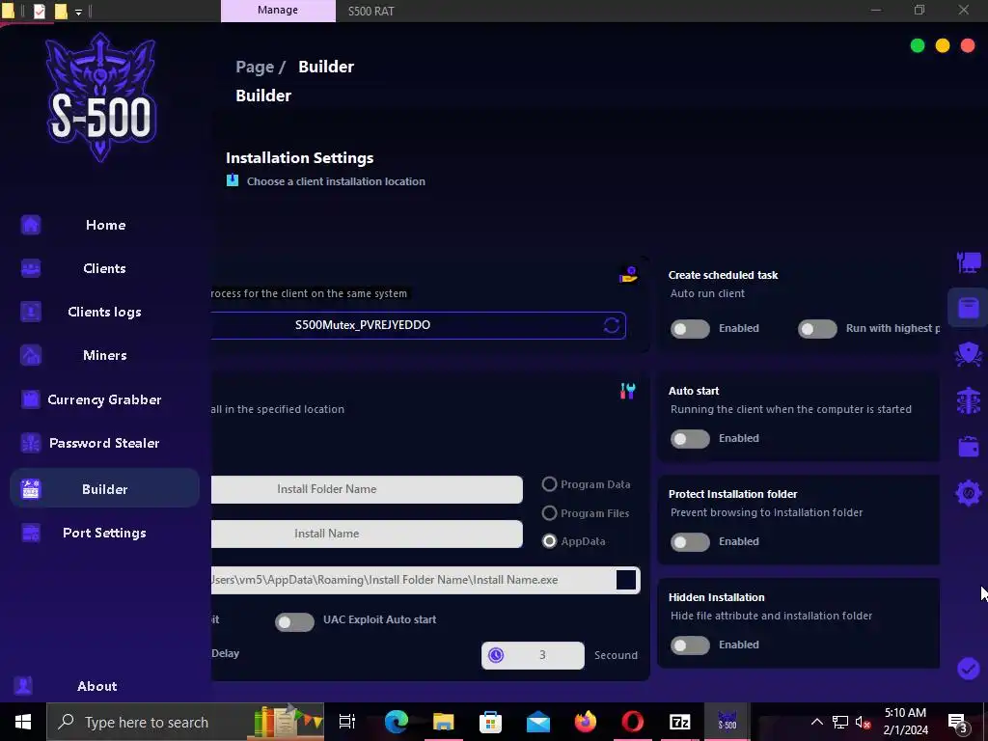Open Clients logs in the sidebar
Viewport: 988px width, 741px height.
104,312
